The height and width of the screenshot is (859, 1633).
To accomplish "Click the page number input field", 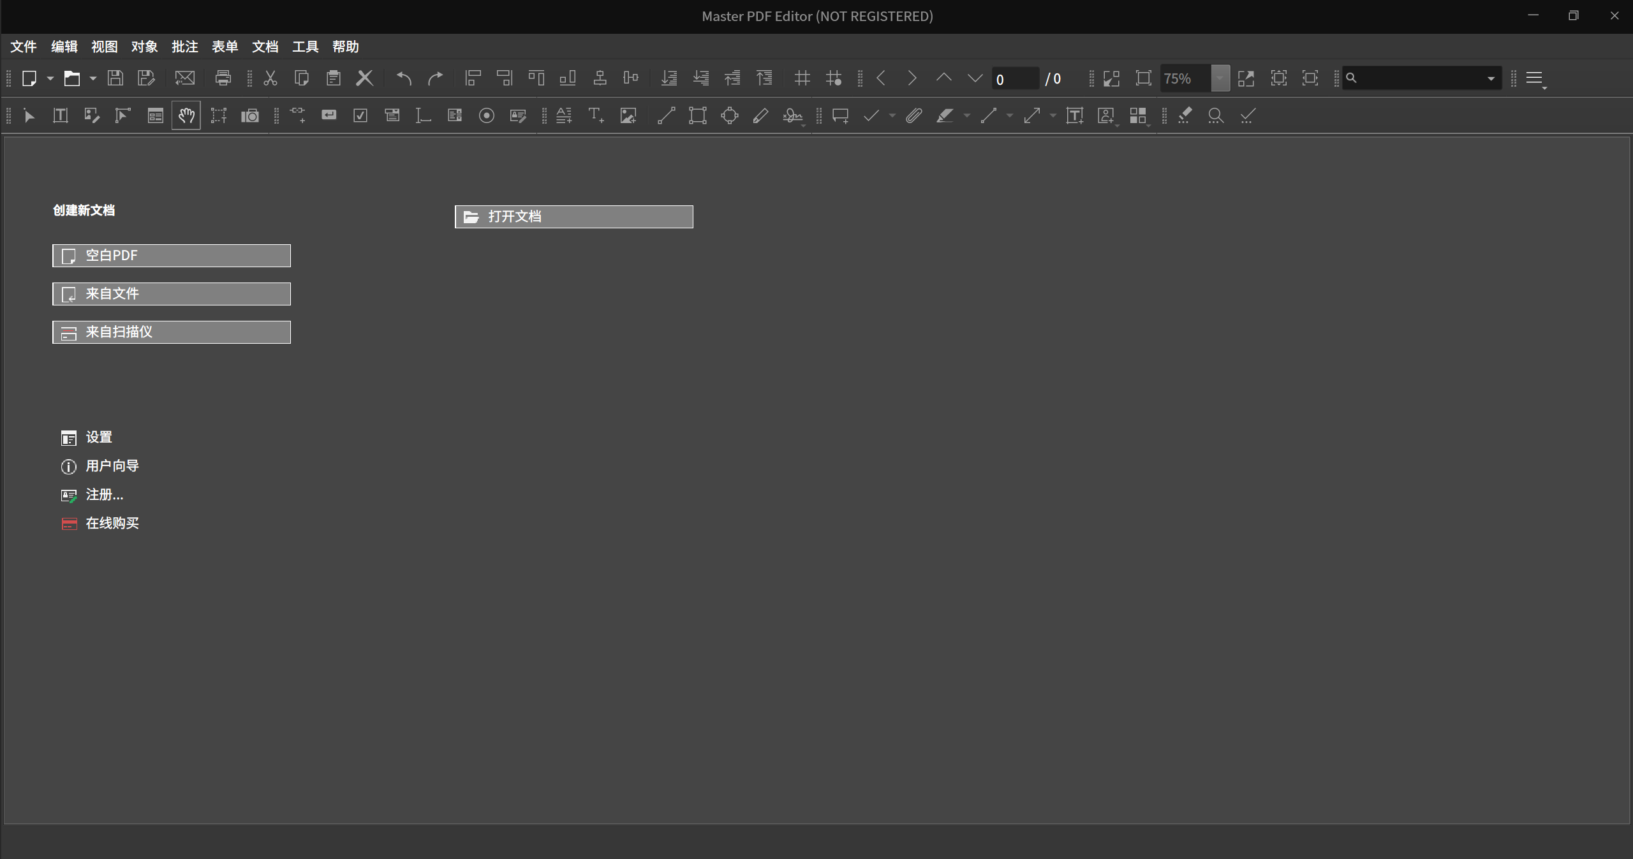I will 1016,78.
